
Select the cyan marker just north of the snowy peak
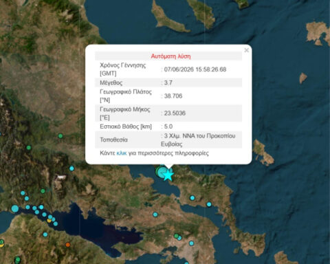pos(71,168)
